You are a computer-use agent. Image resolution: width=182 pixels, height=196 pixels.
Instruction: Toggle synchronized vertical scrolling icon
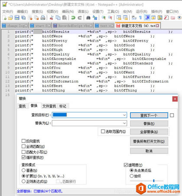119,18
